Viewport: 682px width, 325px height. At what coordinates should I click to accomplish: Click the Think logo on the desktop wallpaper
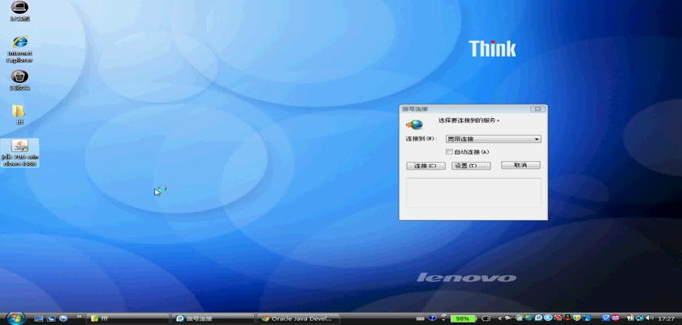[492, 49]
